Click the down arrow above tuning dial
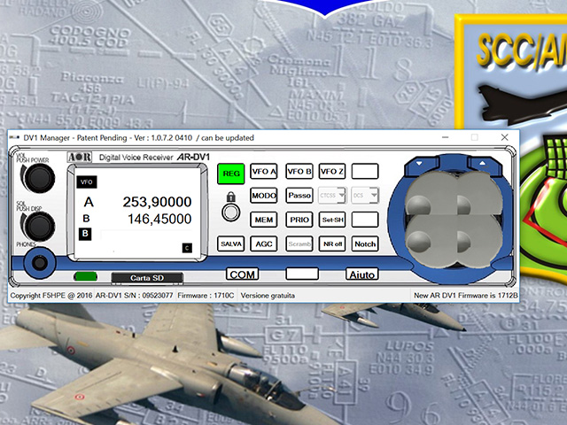The width and height of the screenshot is (567, 425). point(419,164)
